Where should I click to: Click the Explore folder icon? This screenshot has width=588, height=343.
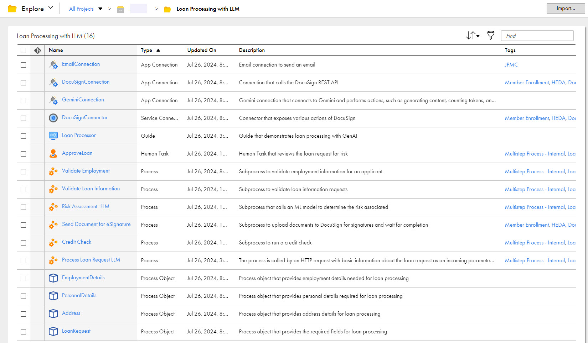click(12, 9)
